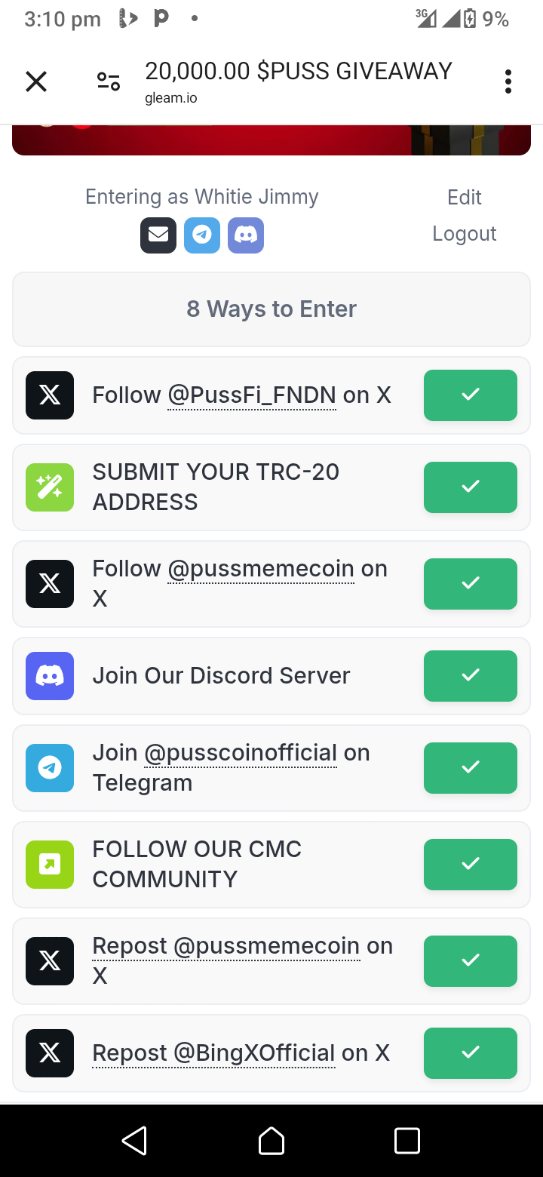
Task: Tap the email connected account icon
Action: pyautogui.click(x=158, y=235)
